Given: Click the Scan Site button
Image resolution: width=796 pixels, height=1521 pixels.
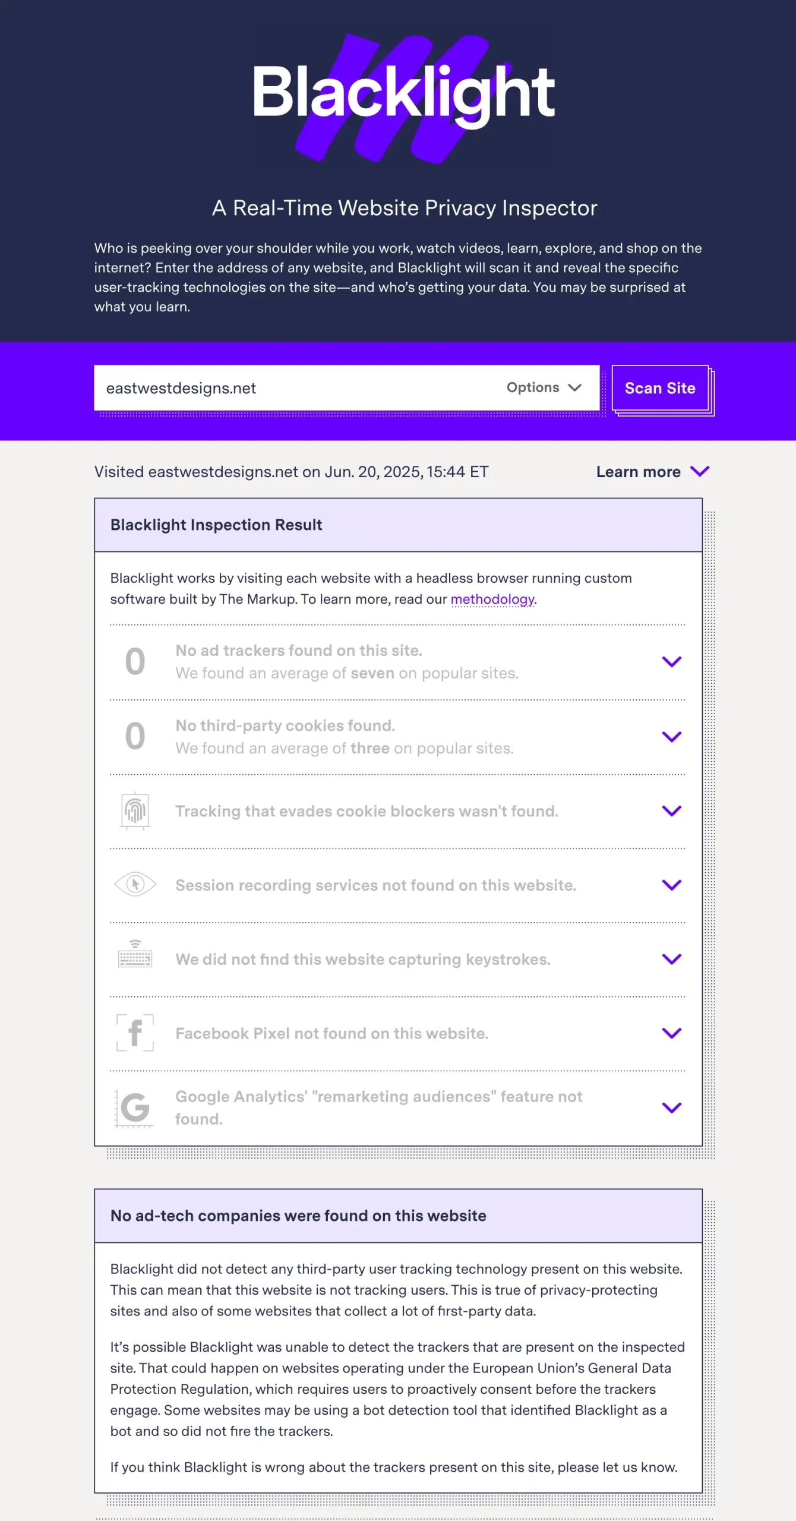Looking at the screenshot, I should [x=660, y=388].
